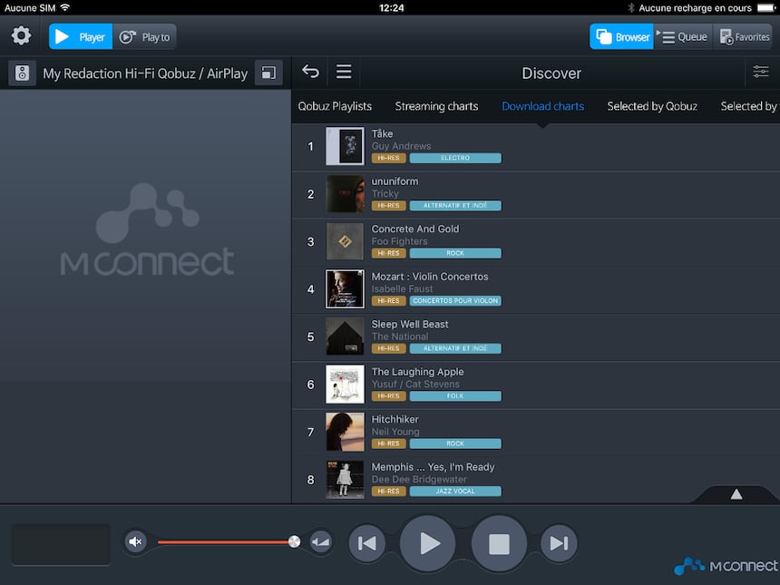Stop playback
780x585 pixels.
(499, 543)
